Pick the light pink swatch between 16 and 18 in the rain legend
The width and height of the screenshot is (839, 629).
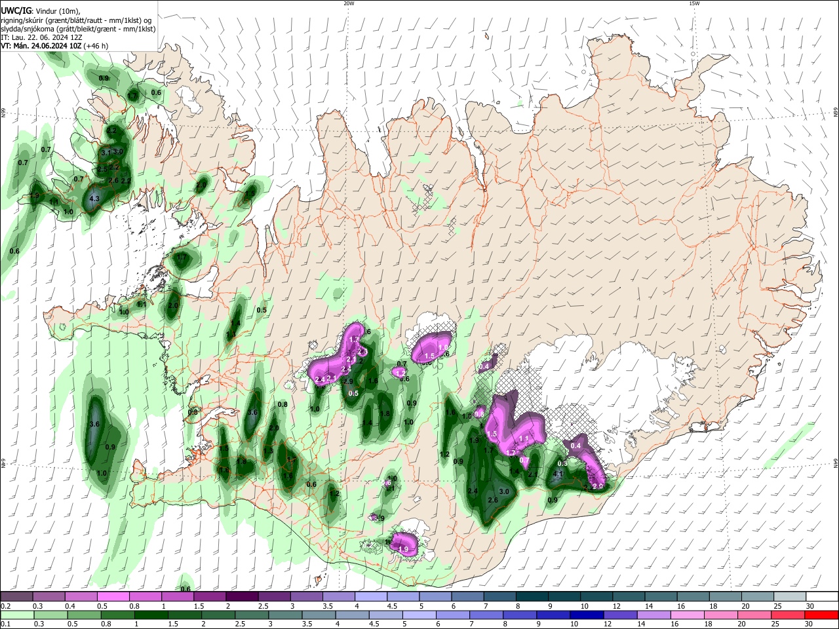click(x=688, y=615)
